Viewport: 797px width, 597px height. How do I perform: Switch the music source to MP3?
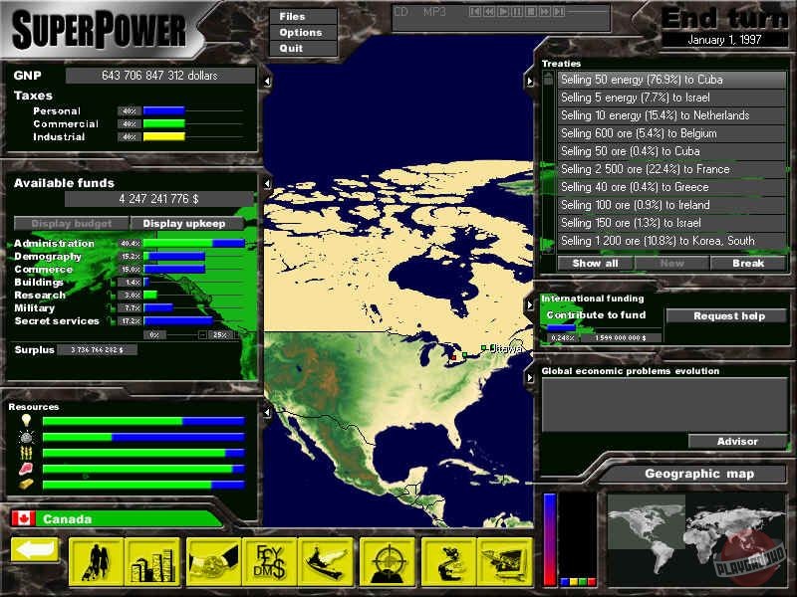pyautogui.click(x=434, y=12)
